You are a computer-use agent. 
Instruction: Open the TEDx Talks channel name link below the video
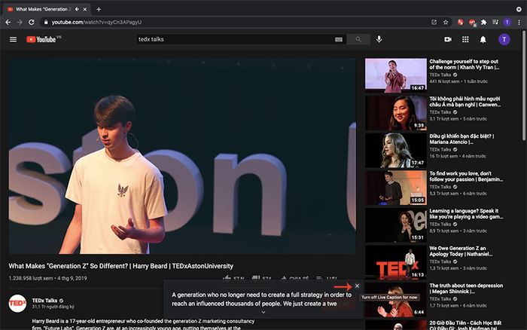[44, 301]
